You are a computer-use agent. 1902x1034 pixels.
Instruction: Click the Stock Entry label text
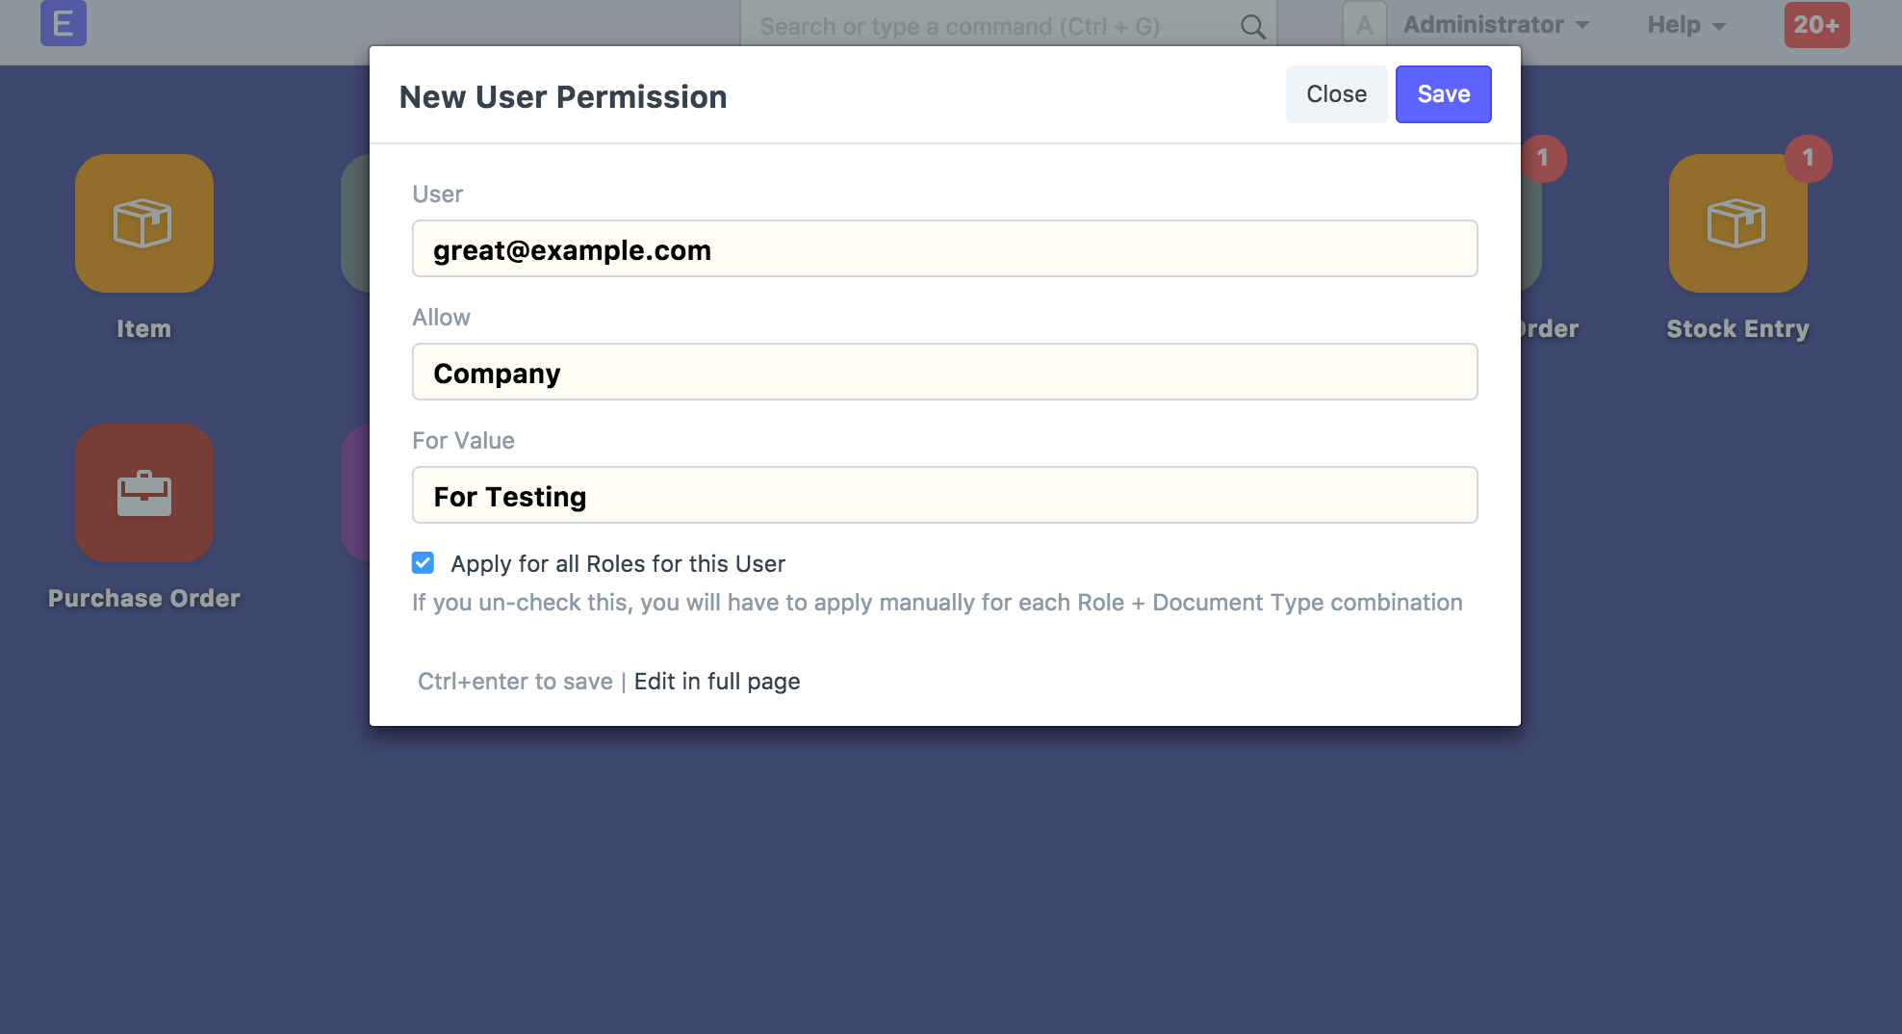pos(1737,329)
